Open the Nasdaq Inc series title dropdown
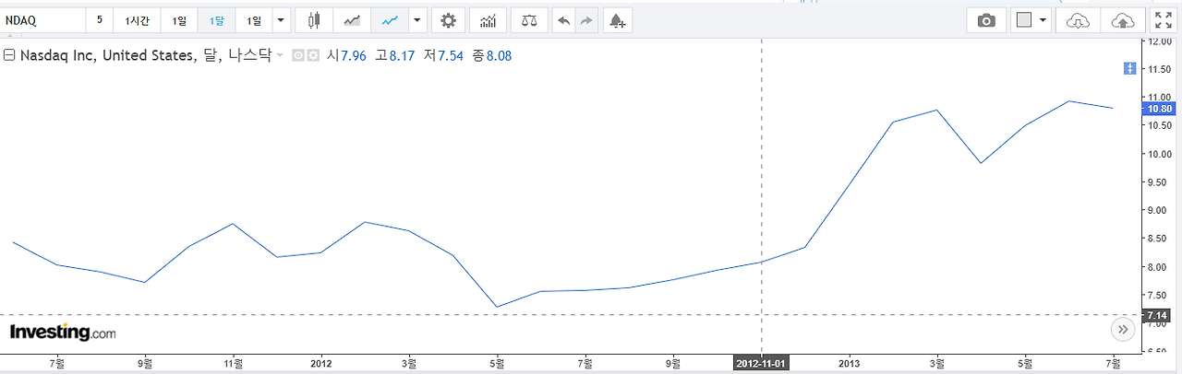 tap(280, 56)
